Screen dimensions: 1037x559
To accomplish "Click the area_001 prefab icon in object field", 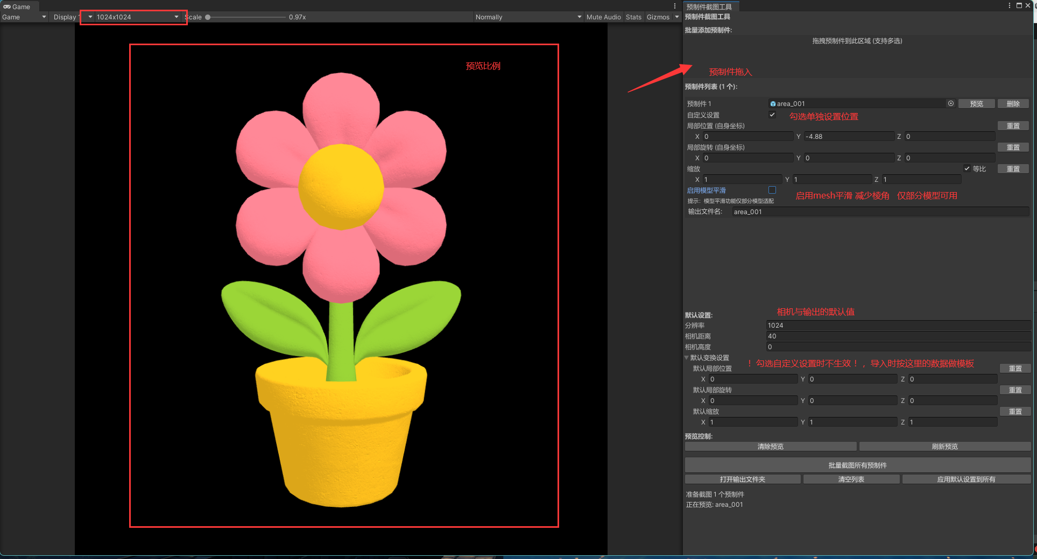I will click(x=773, y=104).
